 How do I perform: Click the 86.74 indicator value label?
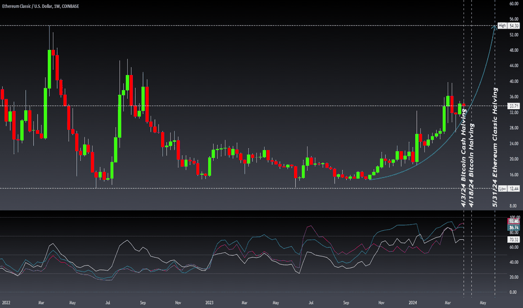pyautogui.click(x=513, y=227)
